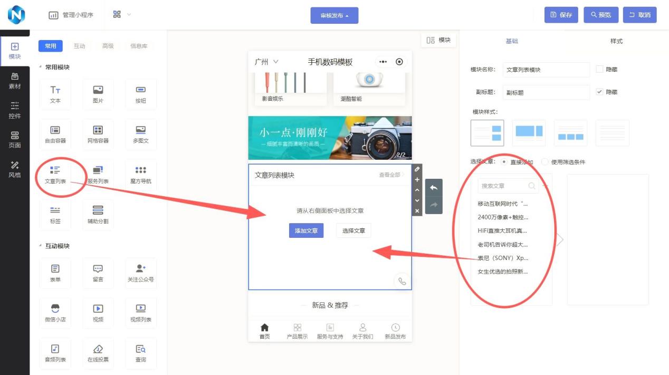669x375 pixels.
Task: Click the 预览 preview button
Action: click(x=601, y=15)
